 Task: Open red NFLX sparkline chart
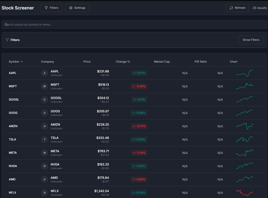[245, 193]
